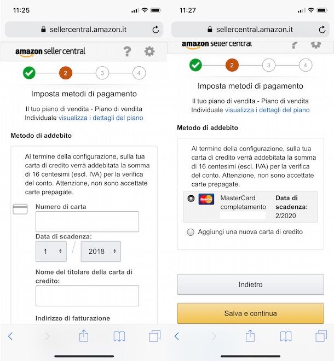Click step 3 circle in left progress bar
This screenshot has width=334, height=361.
click(102, 73)
